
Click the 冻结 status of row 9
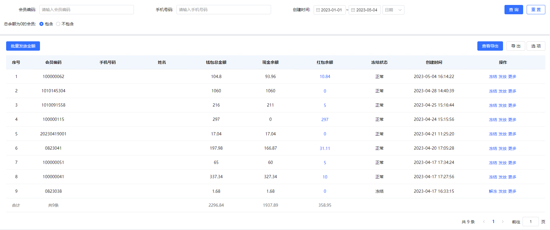(x=379, y=191)
